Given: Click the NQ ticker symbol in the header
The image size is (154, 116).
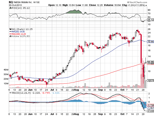Looking at the screenshot, I should [x=11, y=2].
